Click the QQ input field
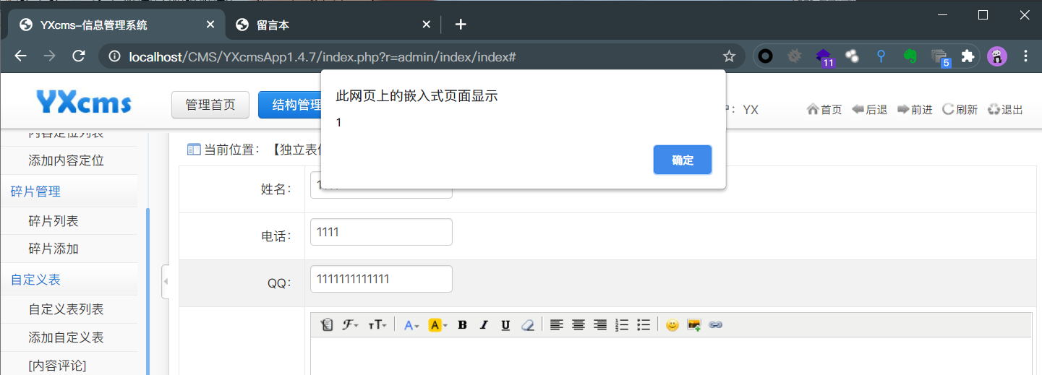This screenshot has width=1042, height=375. tap(381, 279)
